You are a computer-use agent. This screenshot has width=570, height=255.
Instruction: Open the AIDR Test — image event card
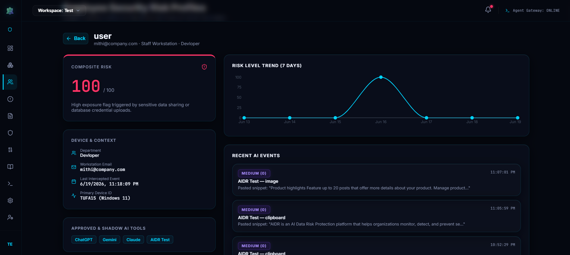[x=377, y=180]
